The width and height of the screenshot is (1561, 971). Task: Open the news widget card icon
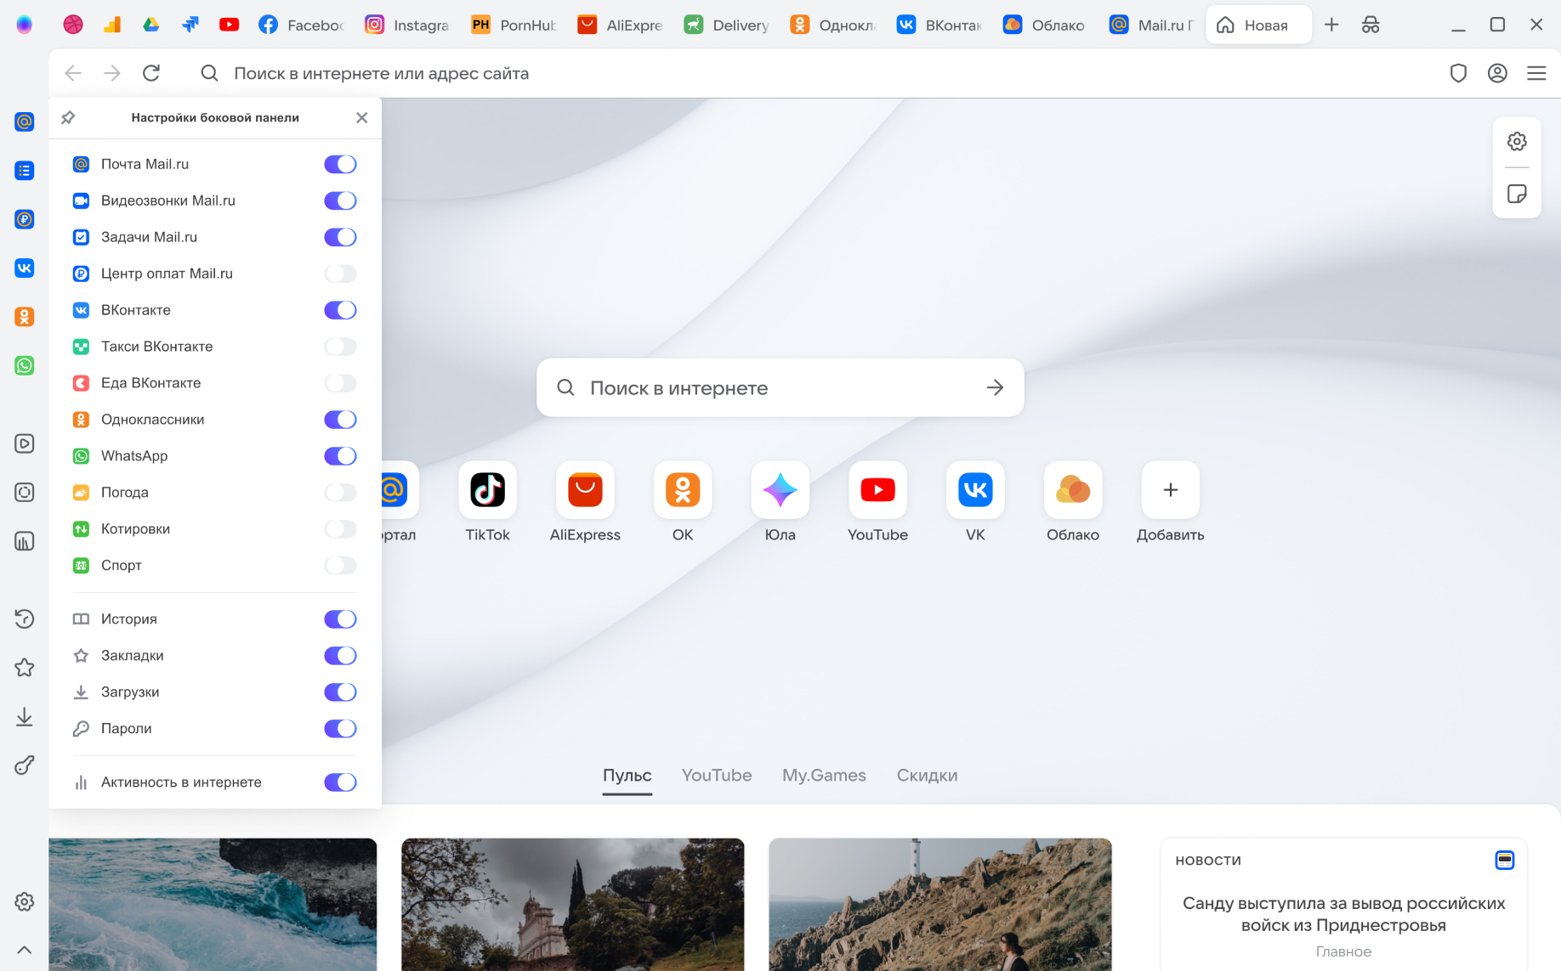pyautogui.click(x=1504, y=860)
